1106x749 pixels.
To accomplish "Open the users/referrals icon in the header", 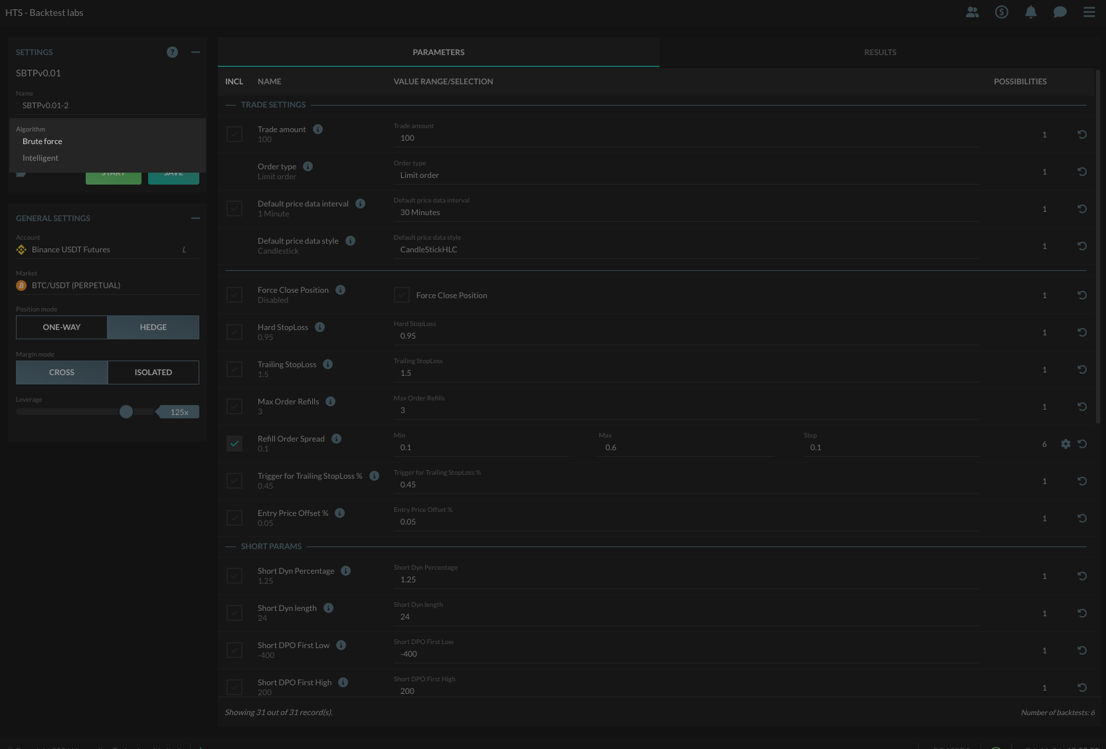I will tap(972, 12).
